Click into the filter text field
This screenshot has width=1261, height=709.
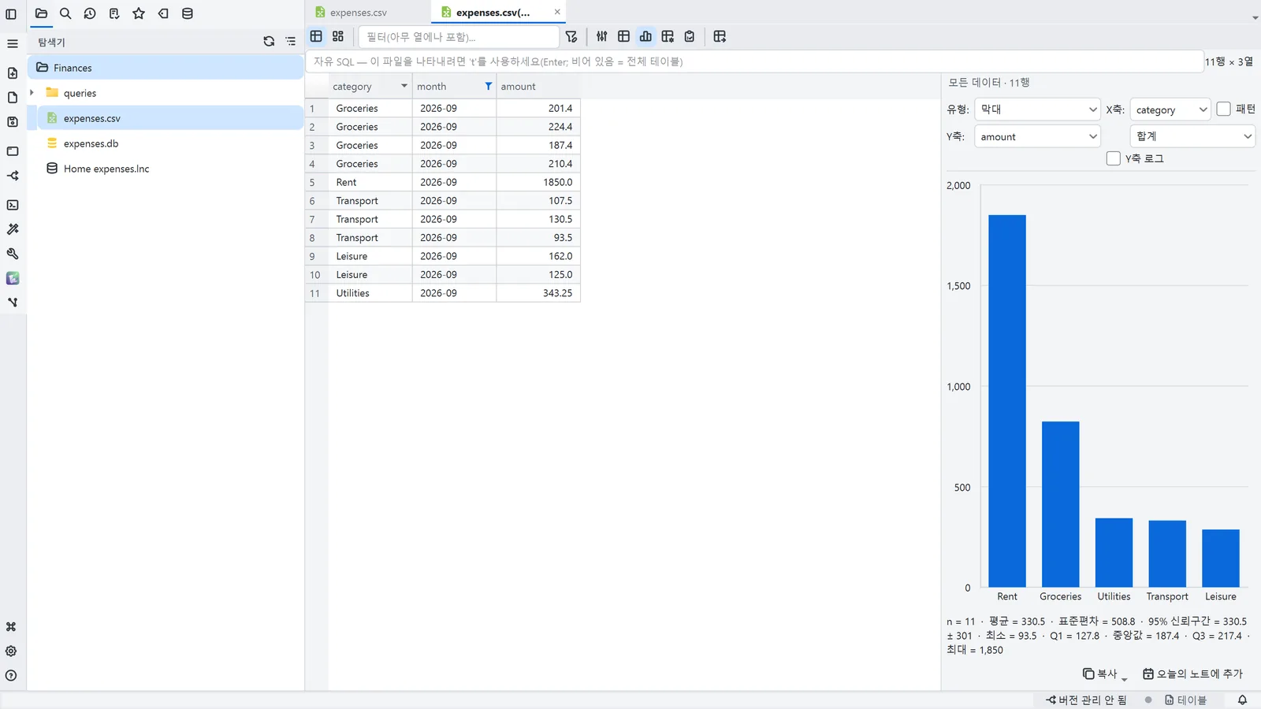coord(459,36)
